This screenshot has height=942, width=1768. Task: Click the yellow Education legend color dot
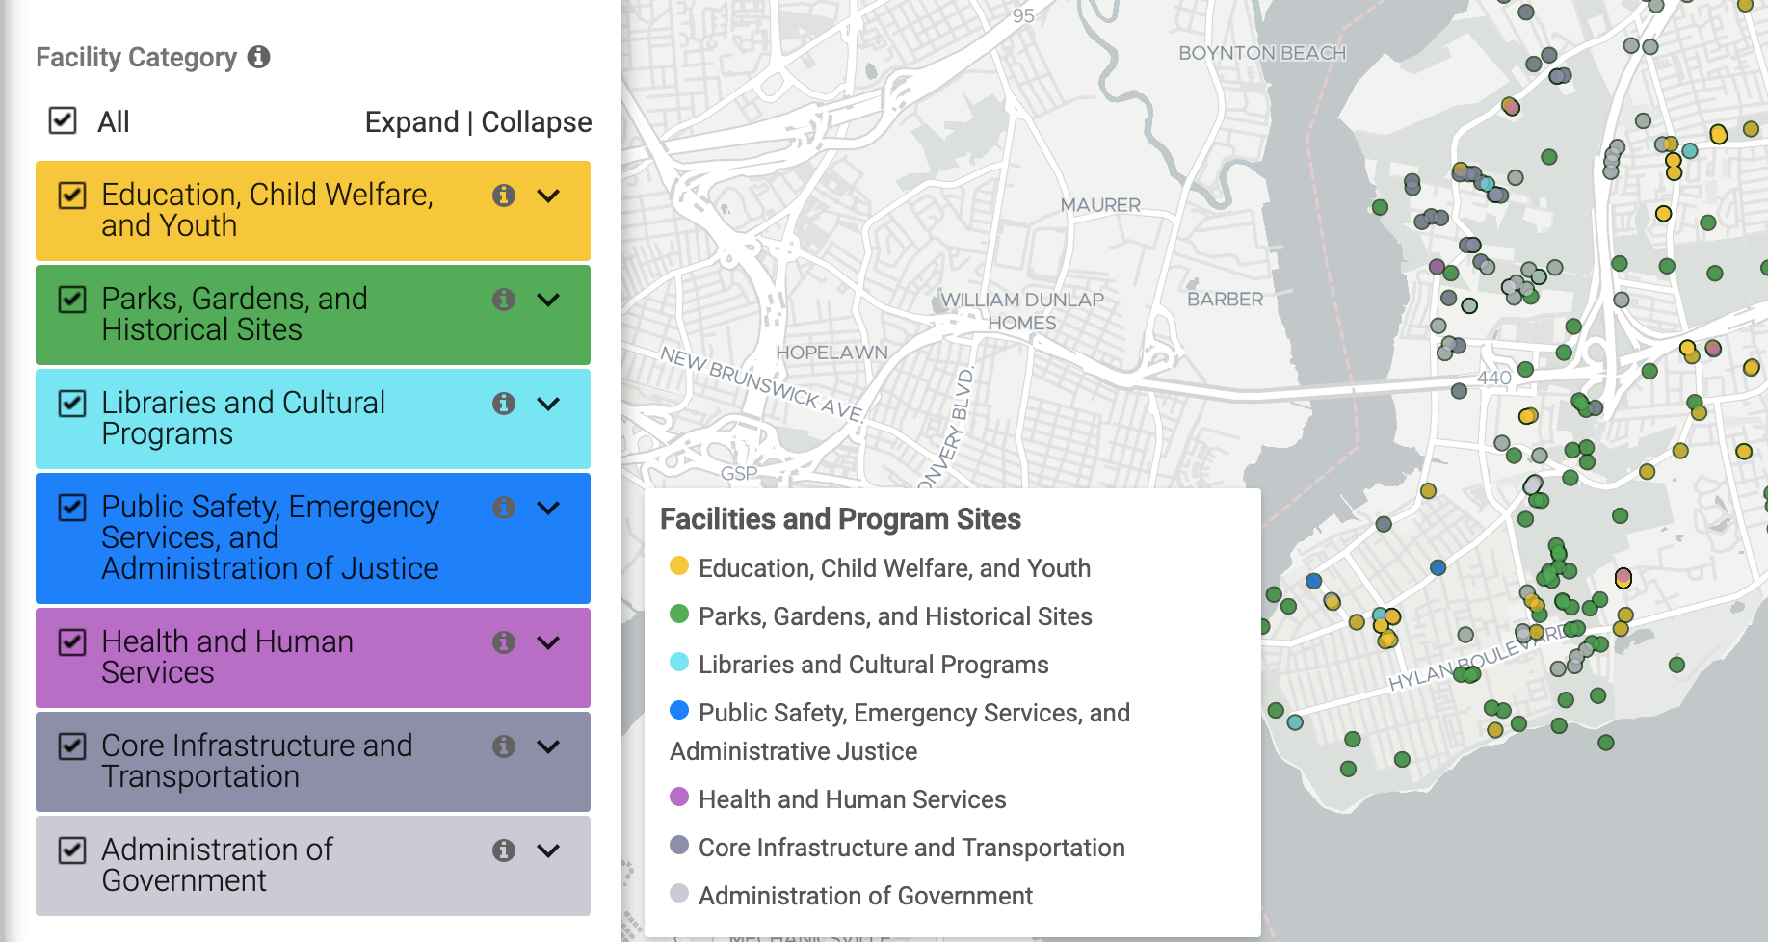679,566
